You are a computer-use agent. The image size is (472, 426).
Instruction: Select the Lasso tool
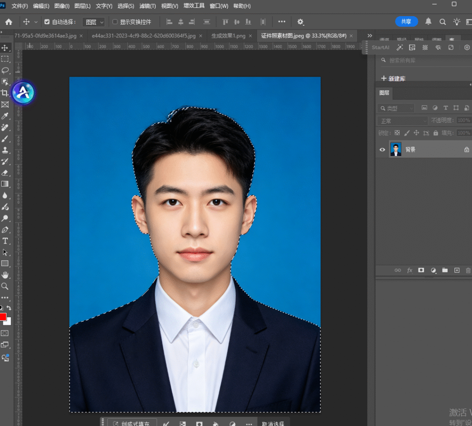[5, 70]
